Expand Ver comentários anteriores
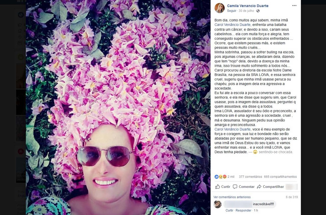 coord(232,197)
